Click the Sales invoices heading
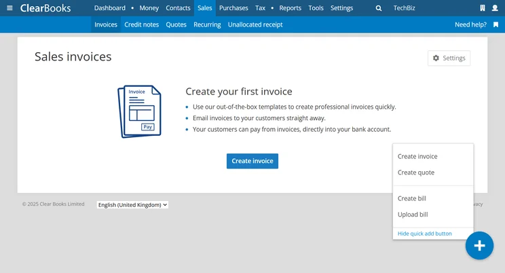The height and width of the screenshot is (273, 505). (x=73, y=57)
